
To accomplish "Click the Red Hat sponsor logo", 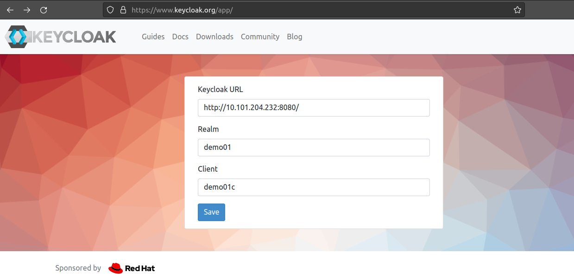I will (132, 268).
